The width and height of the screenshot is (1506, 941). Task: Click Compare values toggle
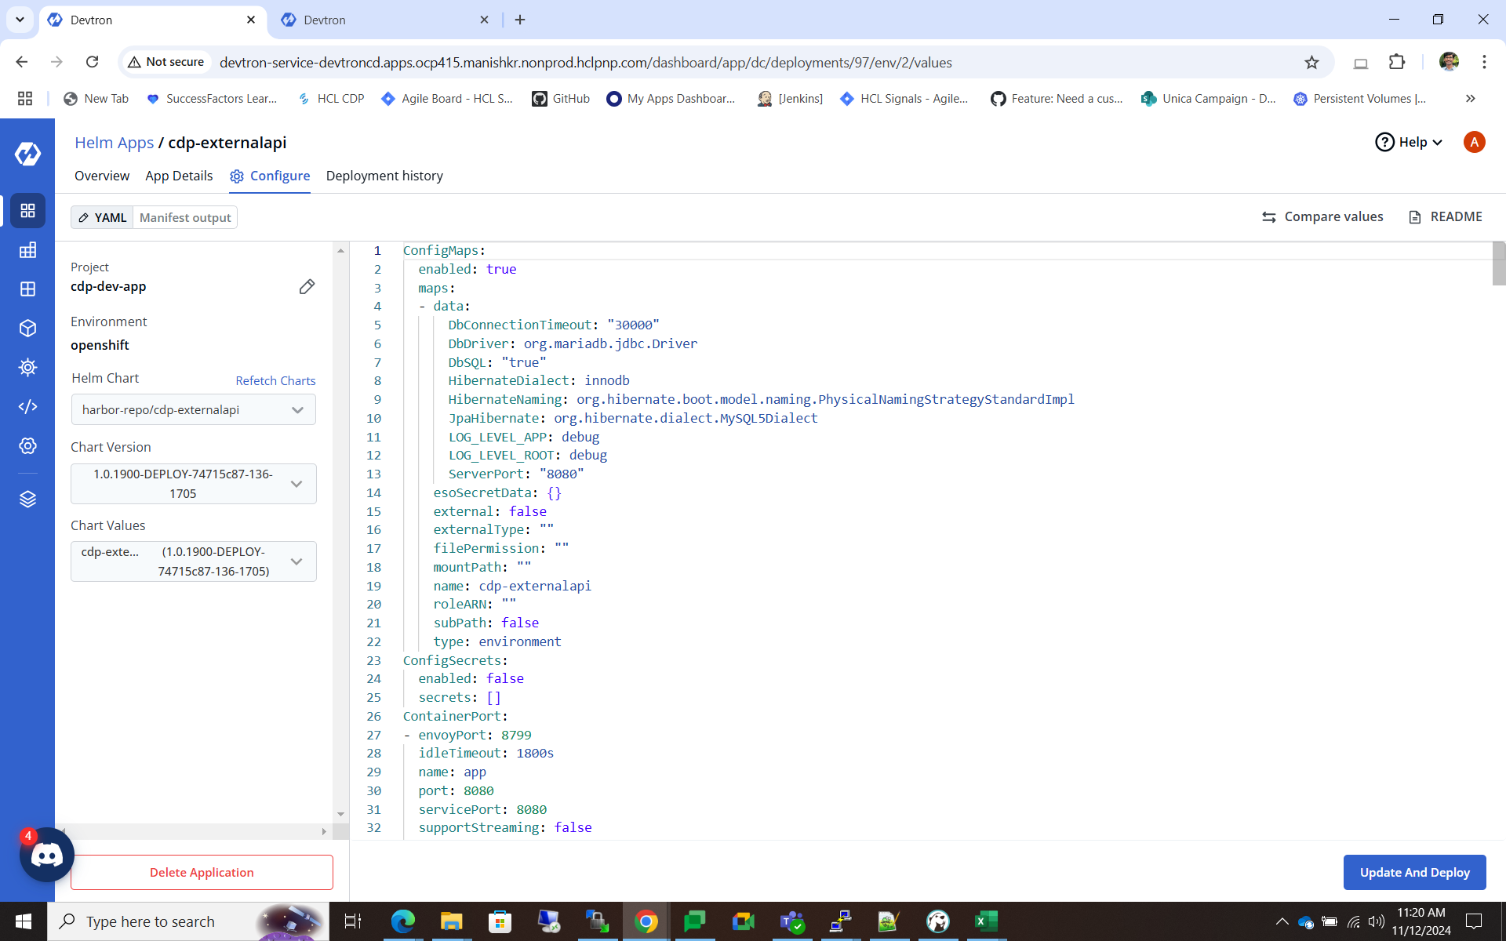(x=1322, y=216)
